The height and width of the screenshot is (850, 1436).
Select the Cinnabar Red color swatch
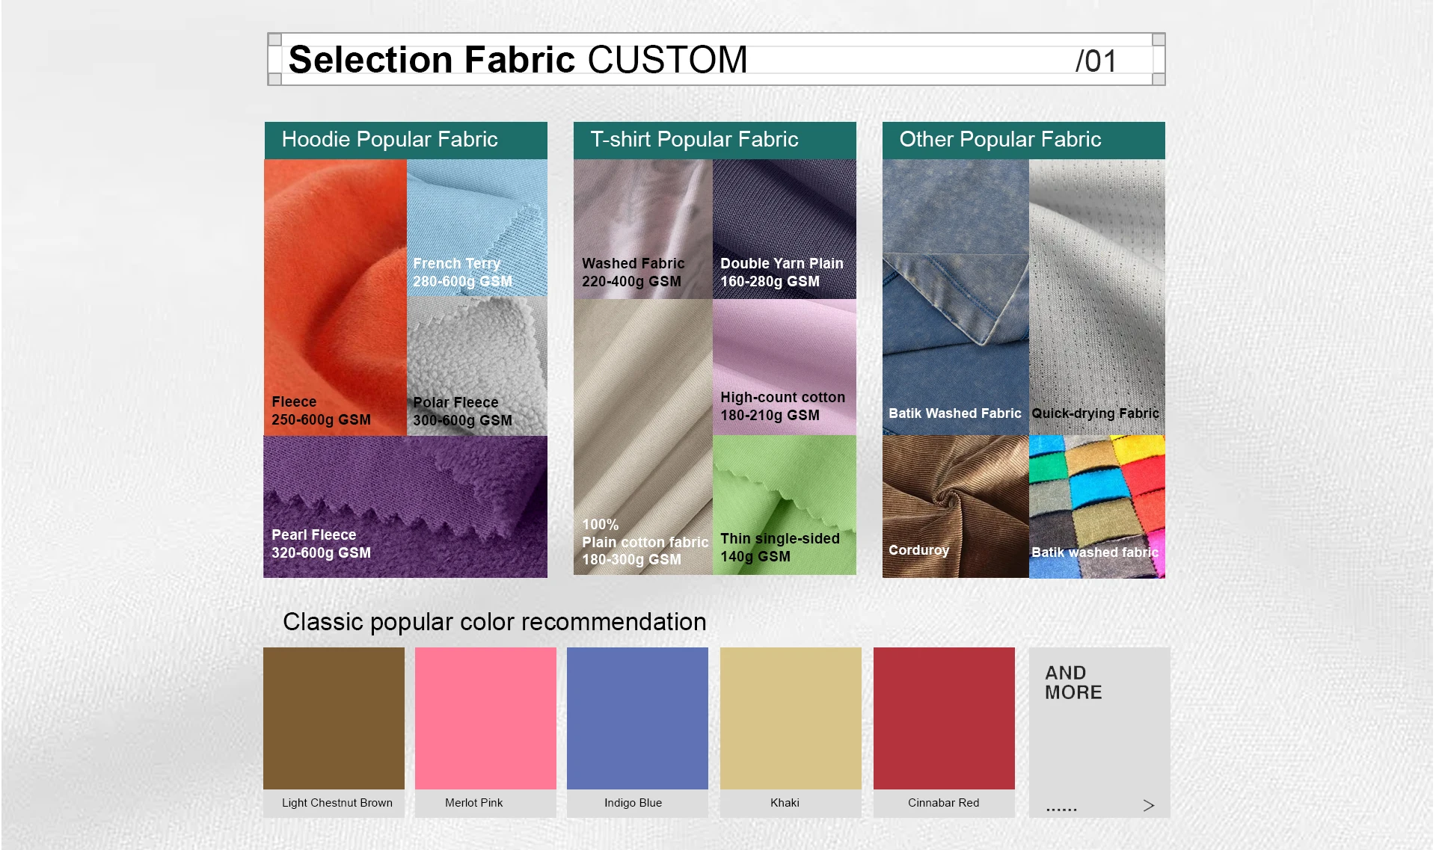tap(944, 718)
